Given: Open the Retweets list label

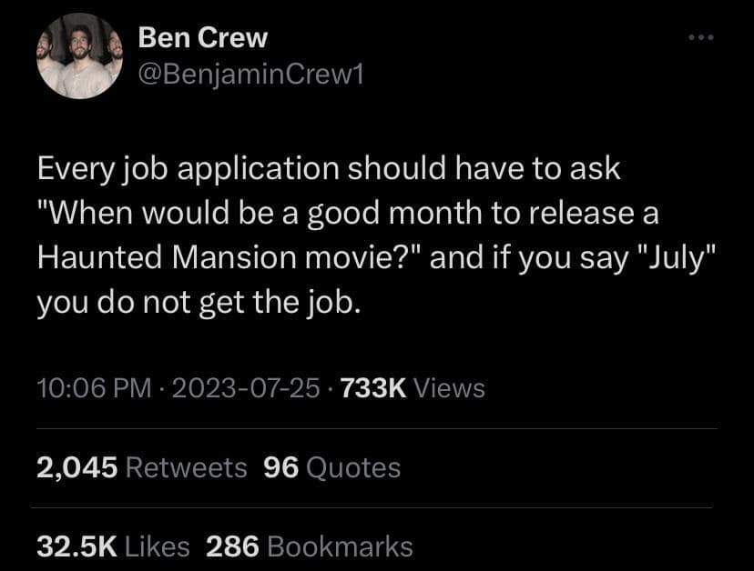Looking at the screenshot, I should (186, 467).
